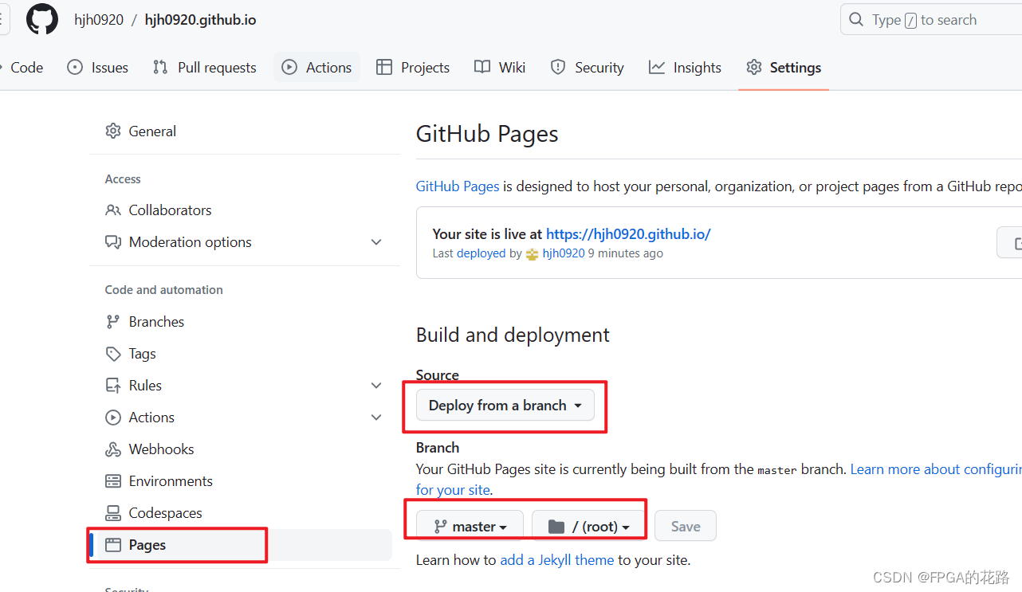
Task: Click the Save button
Action: (x=686, y=526)
